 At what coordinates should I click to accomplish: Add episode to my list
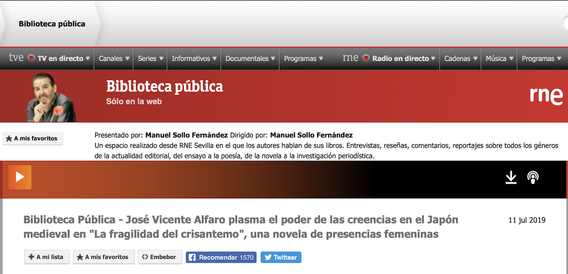47,257
